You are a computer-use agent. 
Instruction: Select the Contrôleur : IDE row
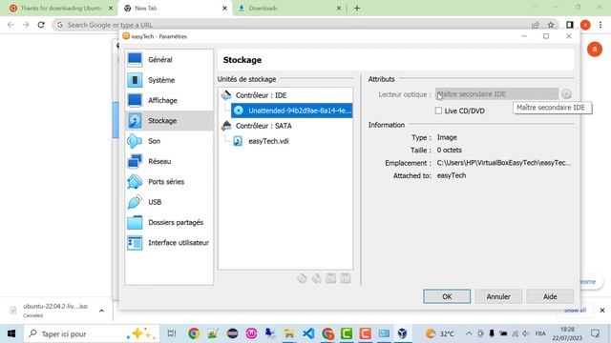pos(285,95)
